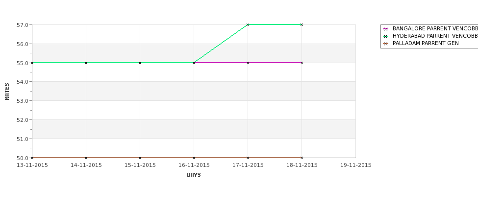Click the Palladam Parrent Gen legend marker
Screen dimensions: 478x210
[386, 44]
